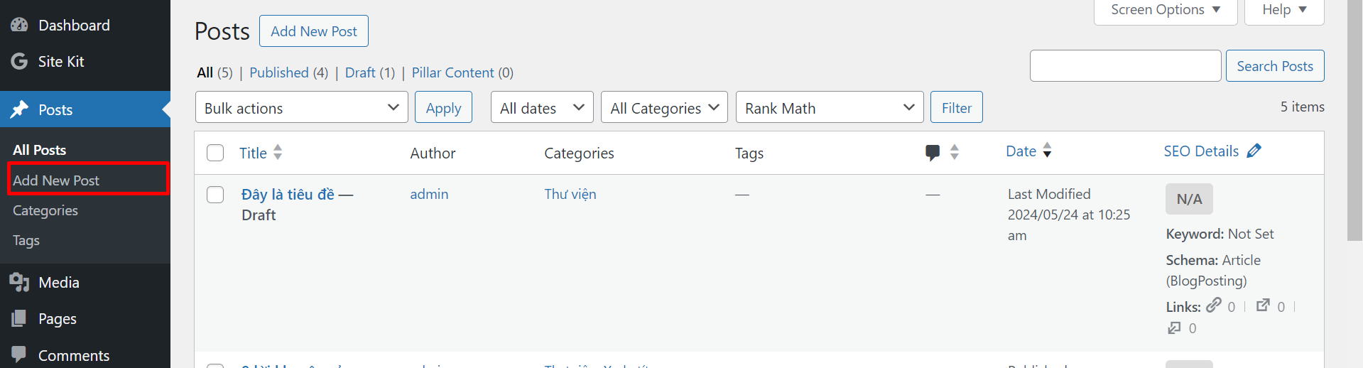Open Categories in the Posts submenu
The width and height of the screenshot is (1363, 368).
click(x=45, y=210)
